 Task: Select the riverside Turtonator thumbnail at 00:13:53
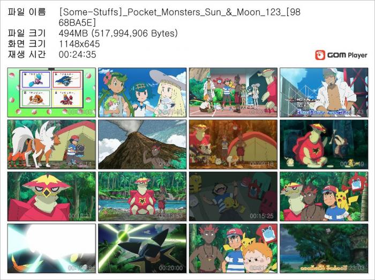[x=142, y=196]
